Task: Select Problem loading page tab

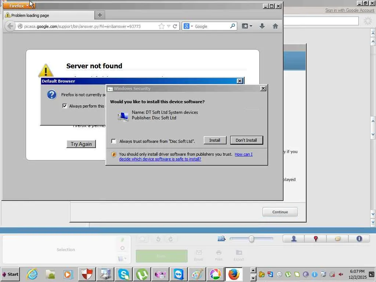Action: pos(49,15)
